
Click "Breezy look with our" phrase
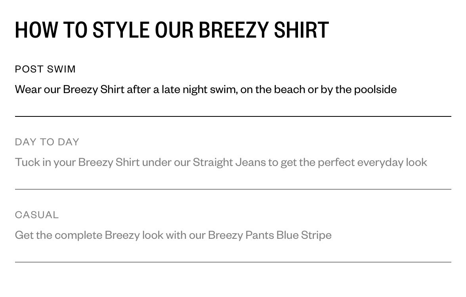tap(155, 235)
